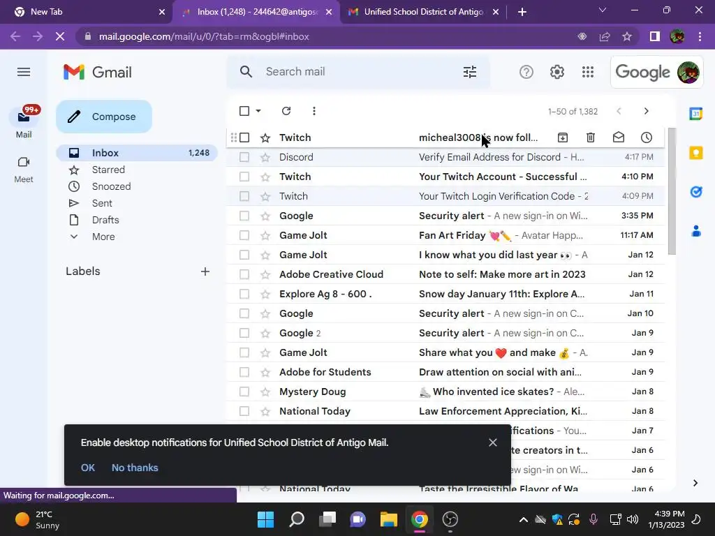Open Google Keep side panel icon
The height and width of the screenshot is (536, 715).
pos(696,153)
